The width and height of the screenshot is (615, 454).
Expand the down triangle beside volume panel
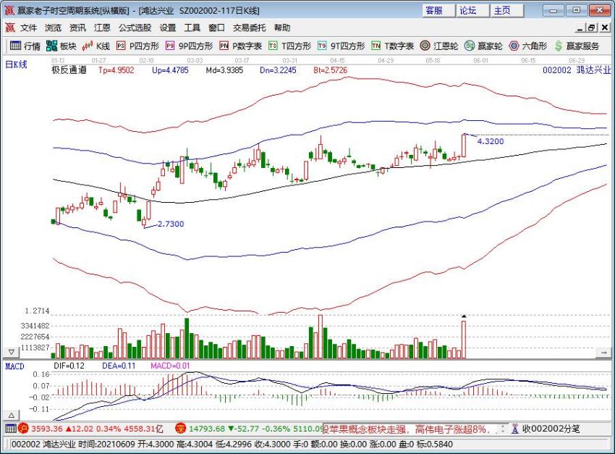click(x=12, y=352)
